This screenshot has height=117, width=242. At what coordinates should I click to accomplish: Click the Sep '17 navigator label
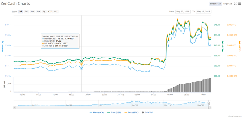[69, 105]
